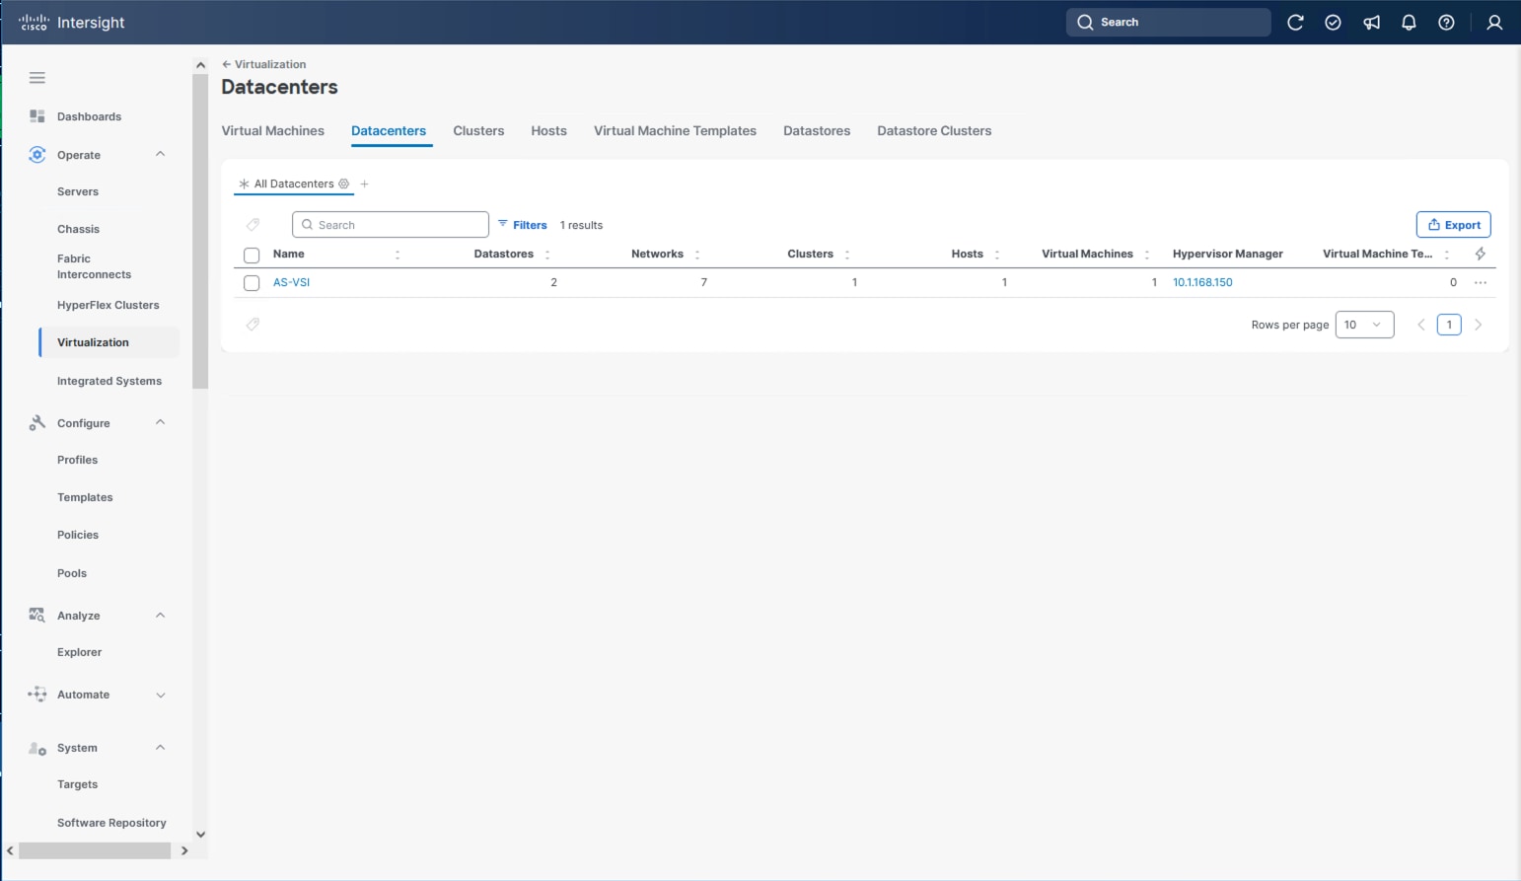Click the task status check icon
The image size is (1521, 881).
(x=1334, y=22)
